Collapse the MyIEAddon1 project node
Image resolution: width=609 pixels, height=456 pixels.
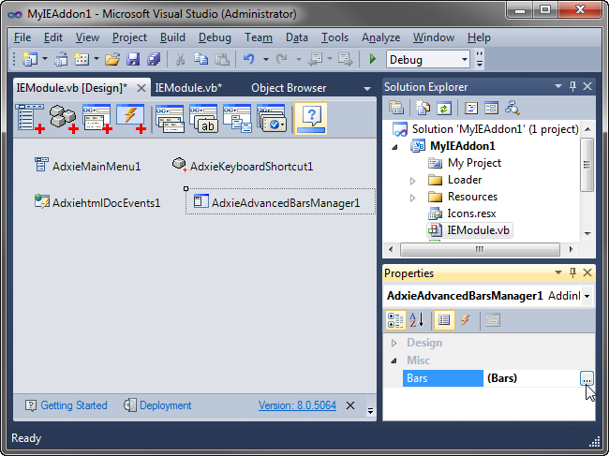coord(395,147)
